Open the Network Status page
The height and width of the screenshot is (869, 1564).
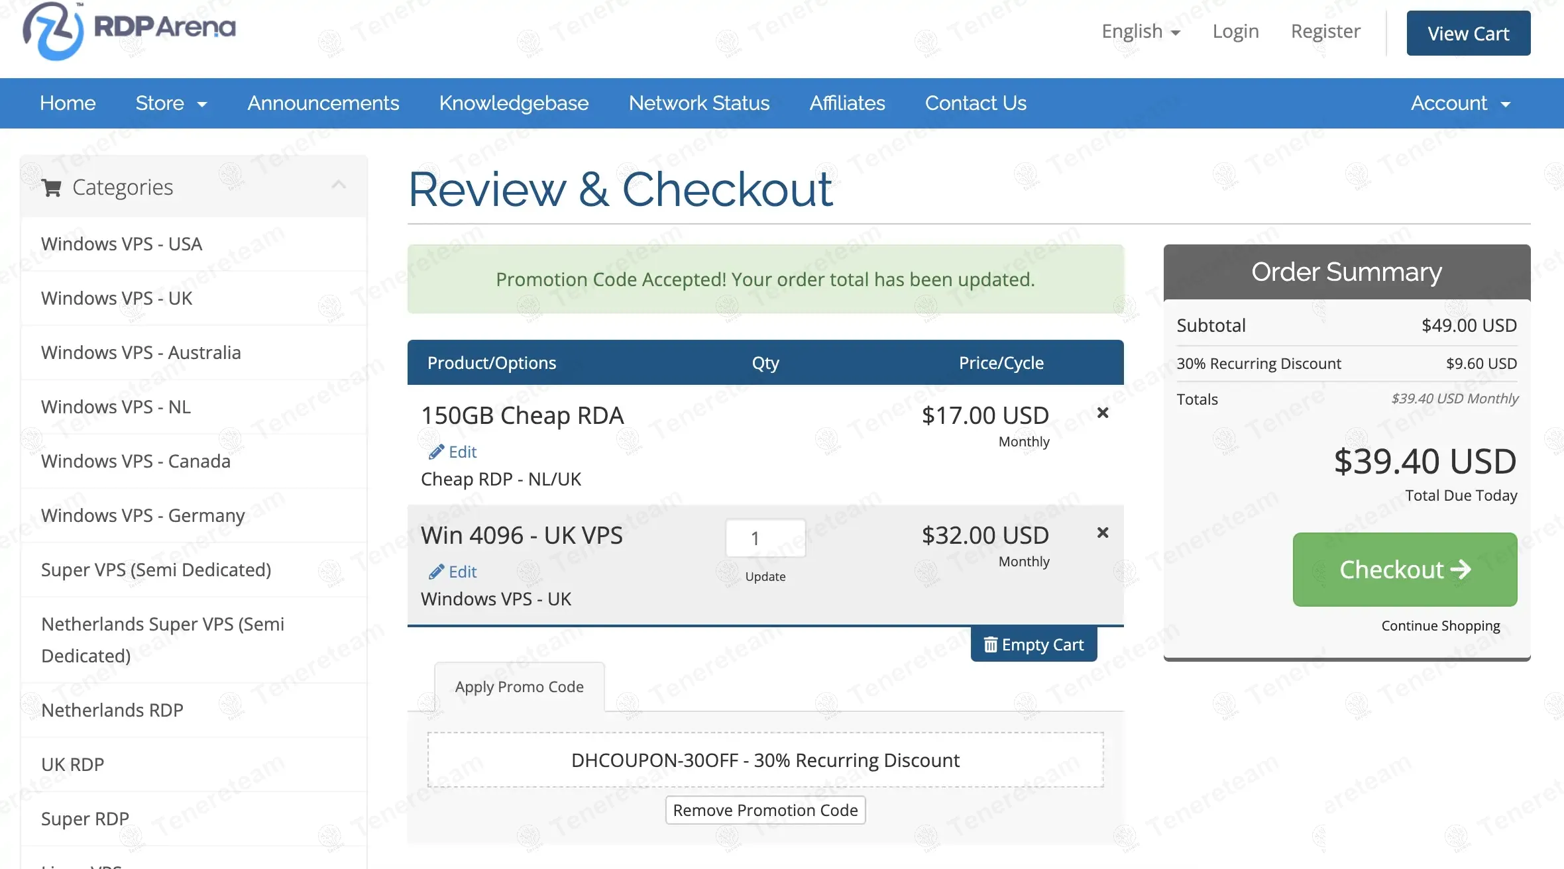pyautogui.click(x=698, y=103)
